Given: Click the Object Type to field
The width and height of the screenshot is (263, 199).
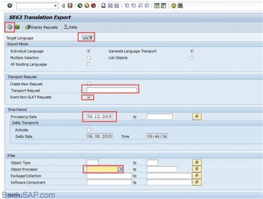Looking at the screenshot, I should 153,163.
